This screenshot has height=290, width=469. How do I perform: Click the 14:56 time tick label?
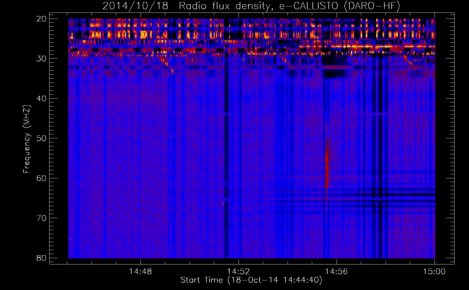337,272
